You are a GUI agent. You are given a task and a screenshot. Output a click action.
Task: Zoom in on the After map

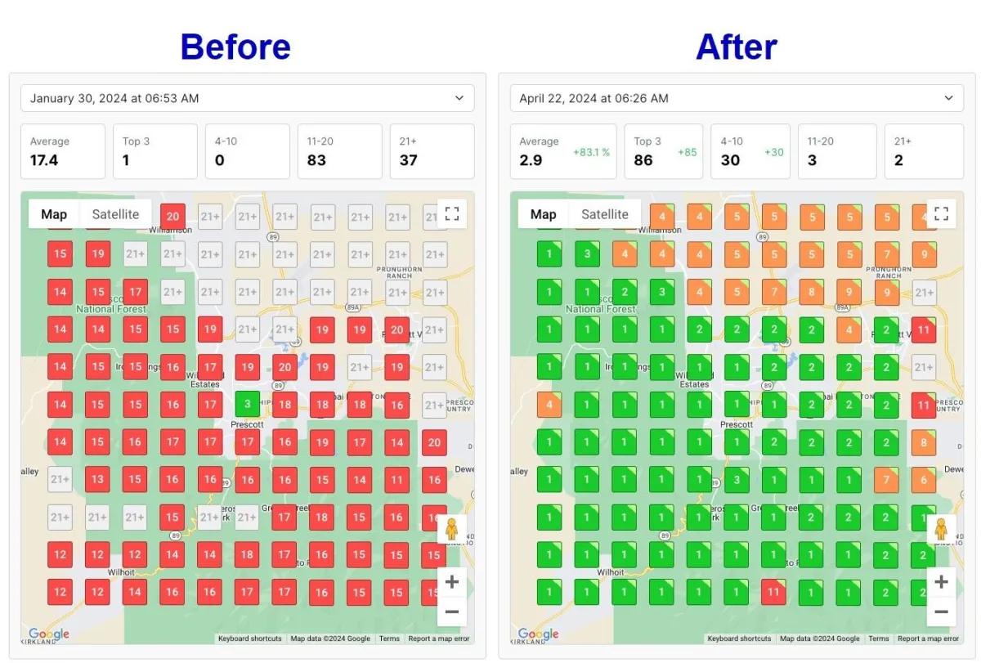(941, 583)
